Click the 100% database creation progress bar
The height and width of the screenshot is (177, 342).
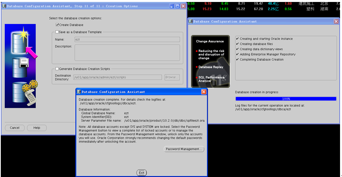[x=286, y=99]
